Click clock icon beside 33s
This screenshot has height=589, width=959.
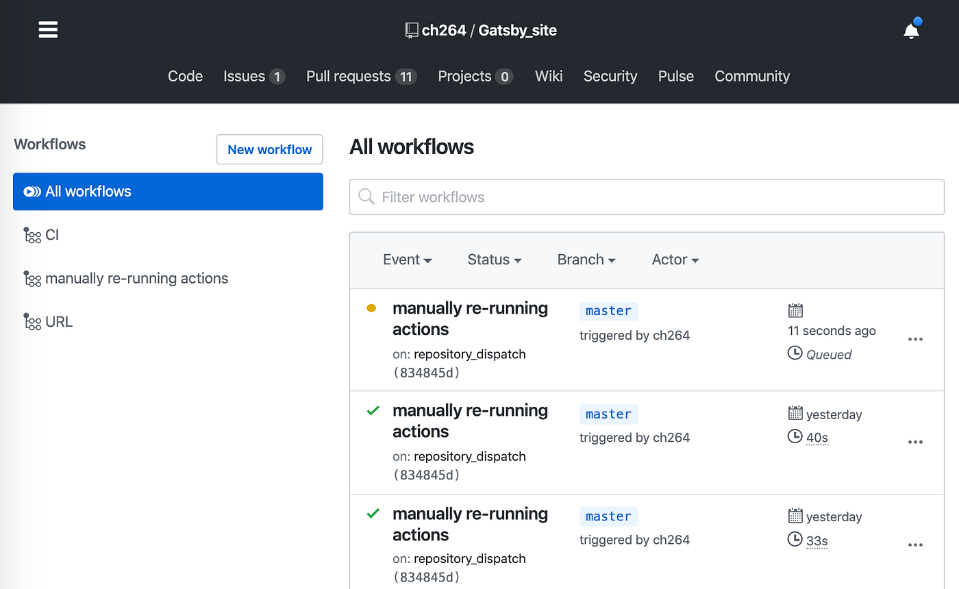click(x=795, y=540)
